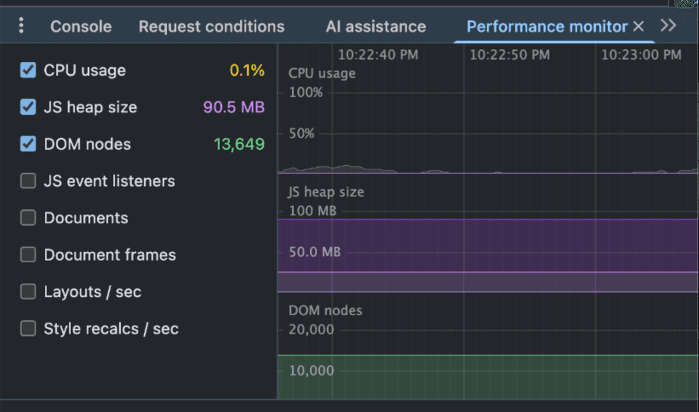Open the drawer three-dot menu
Viewport: 699px width, 412px height.
(x=22, y=26)
